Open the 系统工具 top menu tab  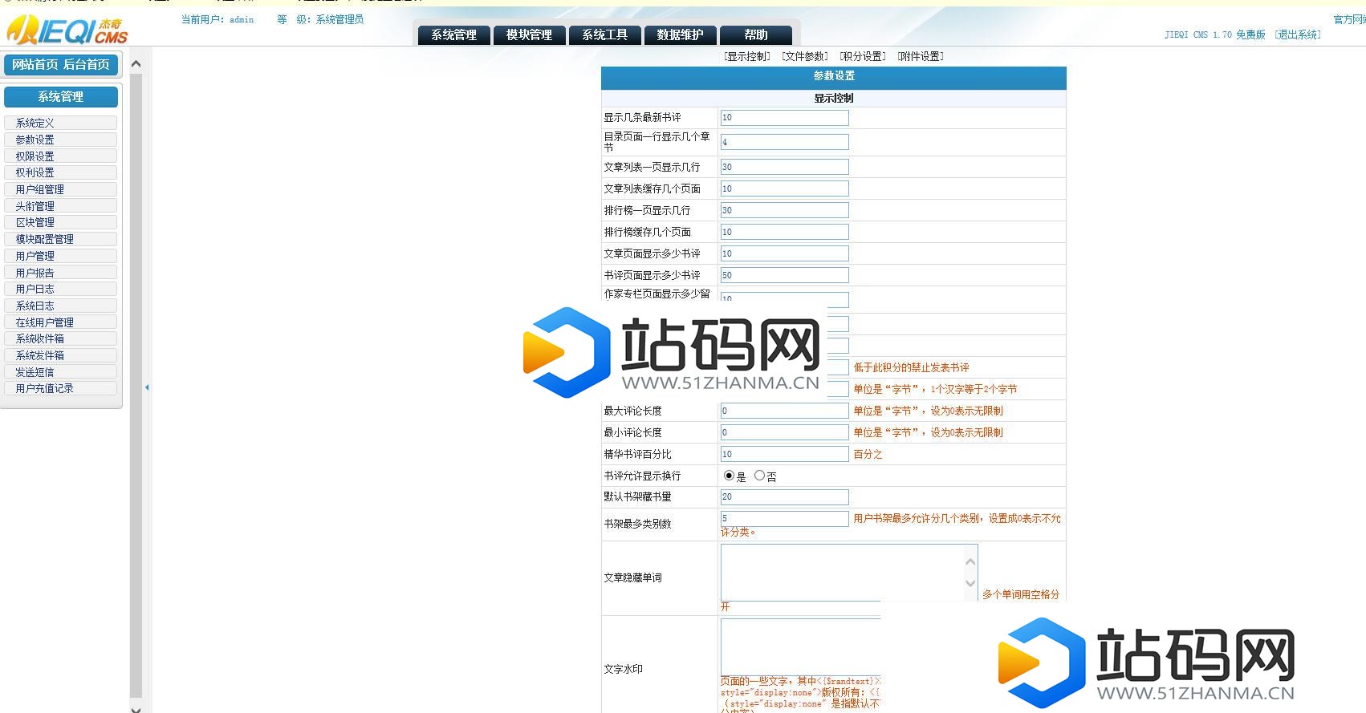point(605,34)
